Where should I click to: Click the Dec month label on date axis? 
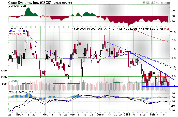[x=99, y=114]
